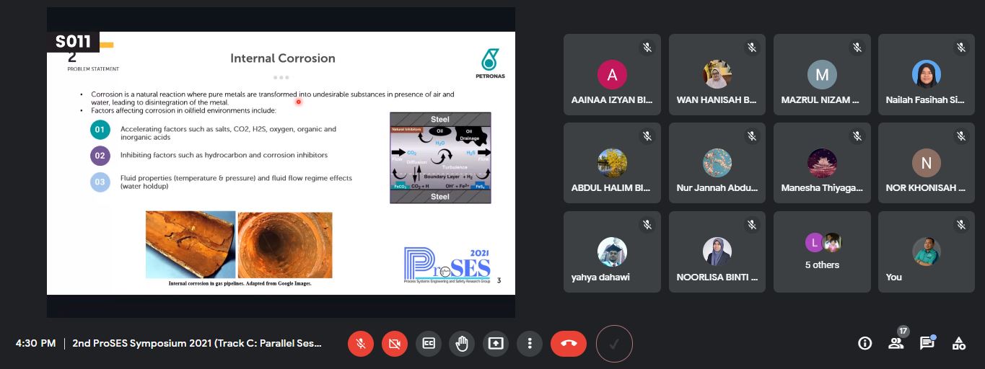Click the cracked rusty pipe photo
This screenshot has height=369, width=985.
pos(191,244)
